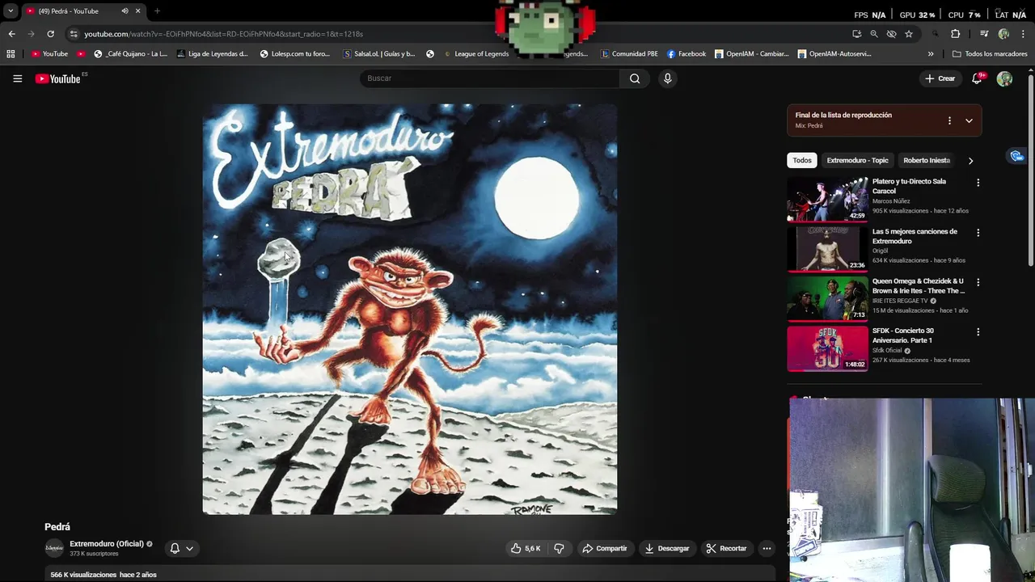Click the Recortar button
The height and width of the screenshot is (582, 1035).
click(726, 548)
